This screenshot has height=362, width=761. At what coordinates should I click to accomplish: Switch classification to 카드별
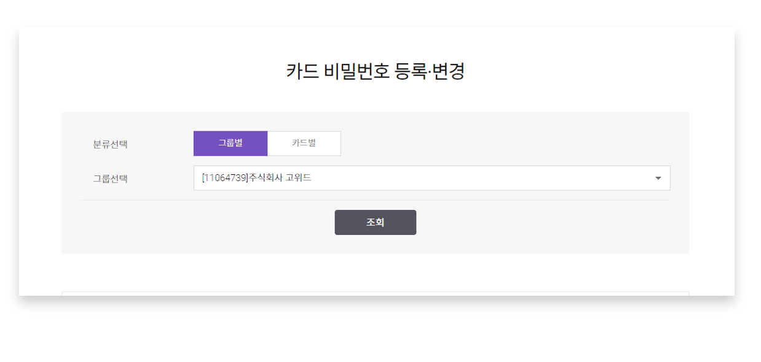[304, 144]
